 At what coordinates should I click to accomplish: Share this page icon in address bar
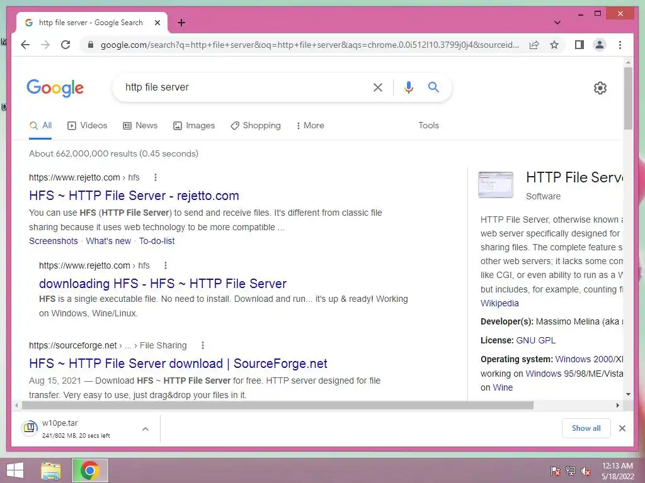(534, 45)
